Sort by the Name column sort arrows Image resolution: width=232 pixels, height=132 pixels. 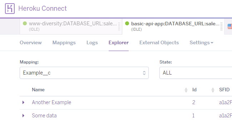[186, 90]
